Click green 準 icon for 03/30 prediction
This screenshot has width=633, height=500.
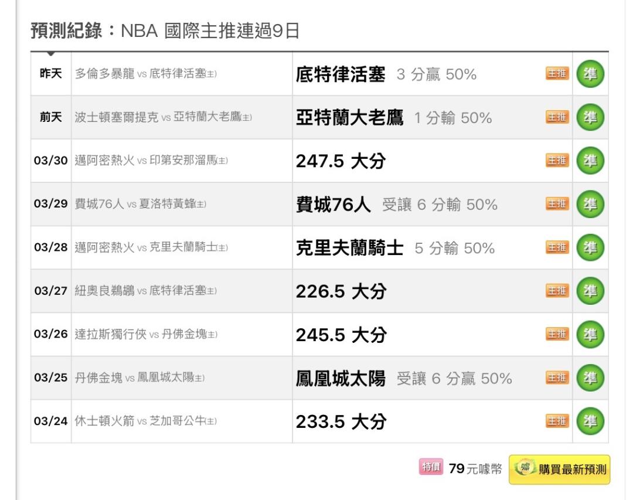coord(590,161)
